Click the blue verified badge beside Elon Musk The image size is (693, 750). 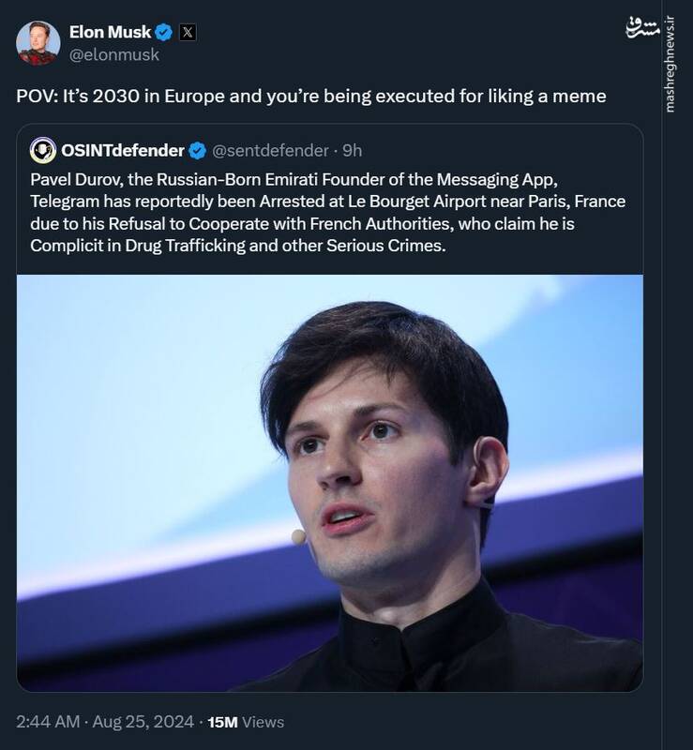coord(163,33)
